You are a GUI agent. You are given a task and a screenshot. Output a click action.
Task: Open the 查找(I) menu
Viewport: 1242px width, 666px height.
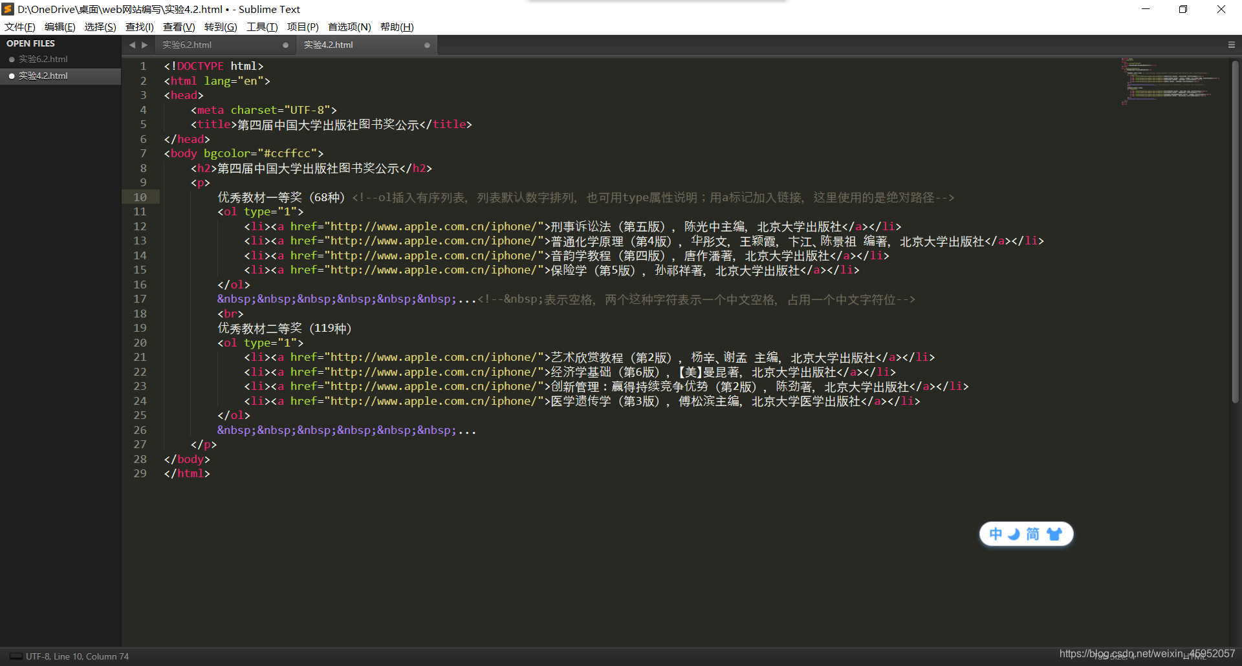coord(139,27)
